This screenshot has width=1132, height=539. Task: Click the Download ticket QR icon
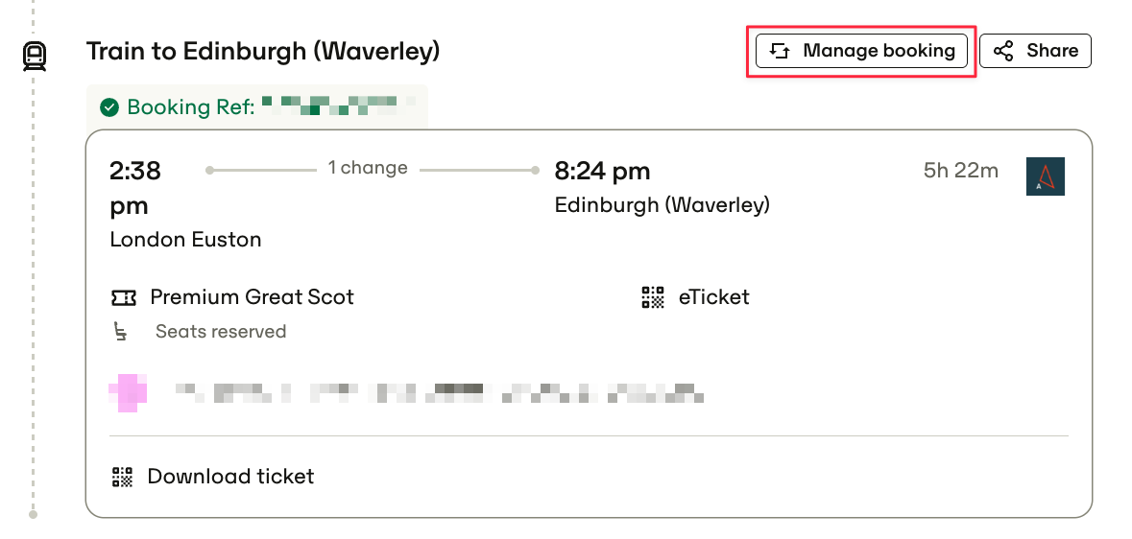click(122, 477)
